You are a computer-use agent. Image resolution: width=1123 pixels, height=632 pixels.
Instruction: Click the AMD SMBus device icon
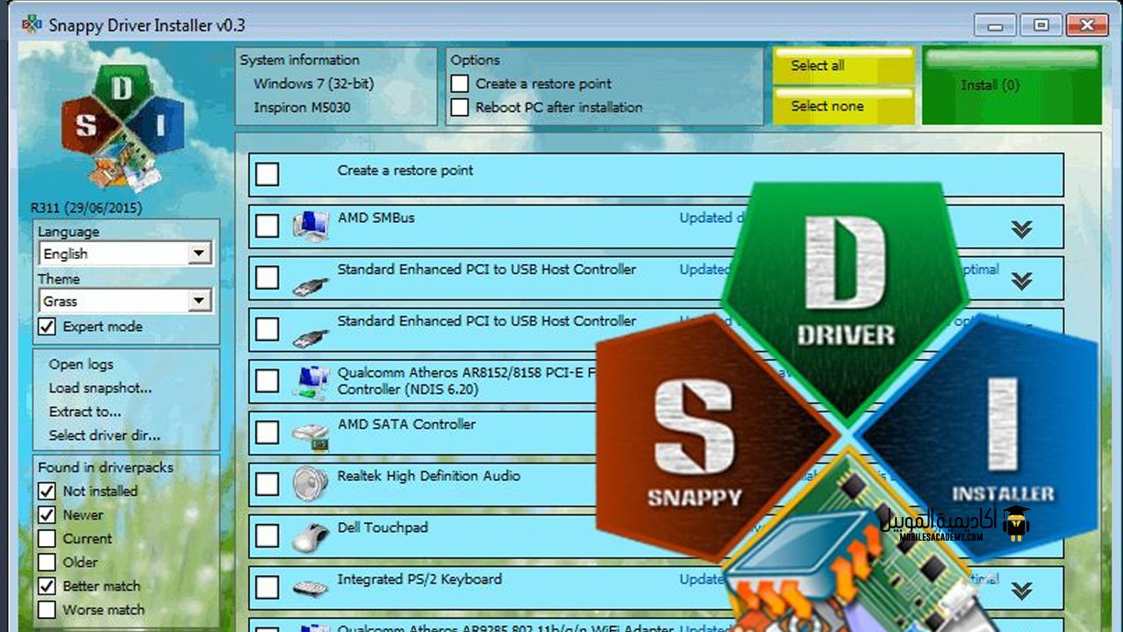pyautogui.click(x=310, y=226)
